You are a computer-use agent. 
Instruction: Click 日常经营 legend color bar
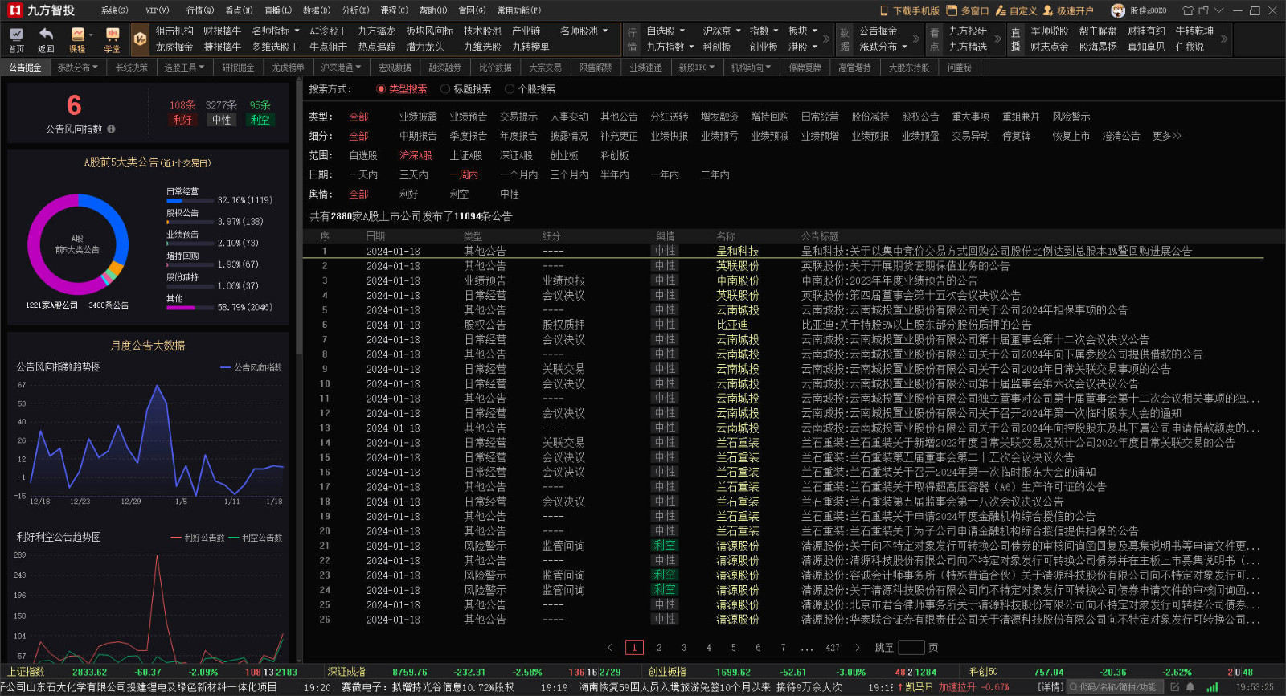[190, 200]
